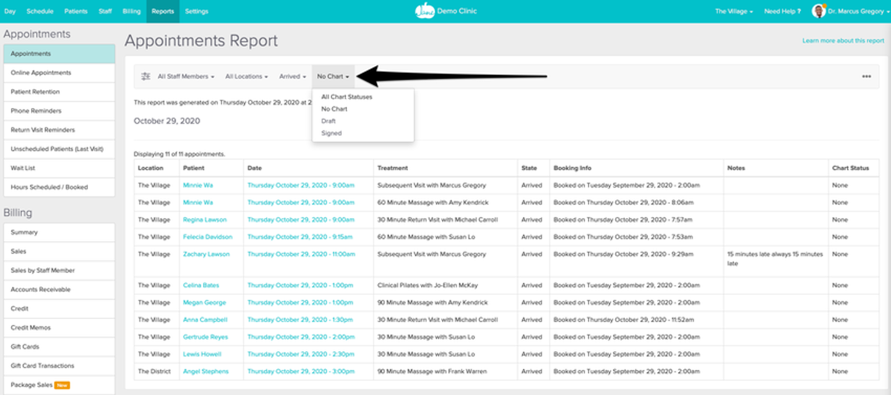Click Dr. Marcus Gregory profile avatar
Image resolution: width=891 pixels, height=395 pixels.
pyautogui.click(x=819, y=11)
